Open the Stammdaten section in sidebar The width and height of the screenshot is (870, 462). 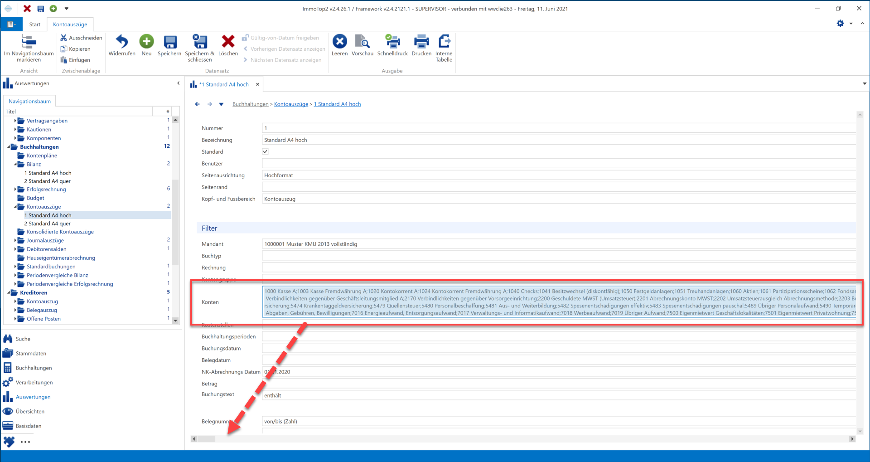[x=31, y=353]
